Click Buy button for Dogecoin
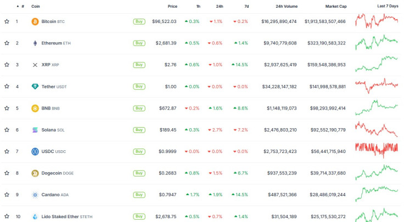The image size is (404, 222). click(139, 173)
